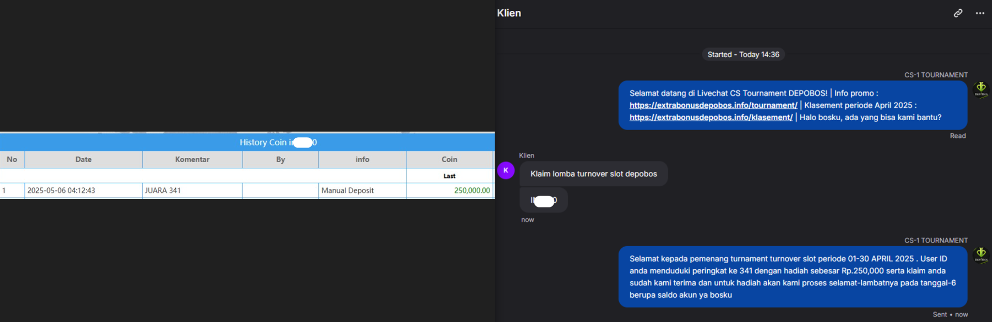Click the Sent • now status text

click(x=950, y=314)
